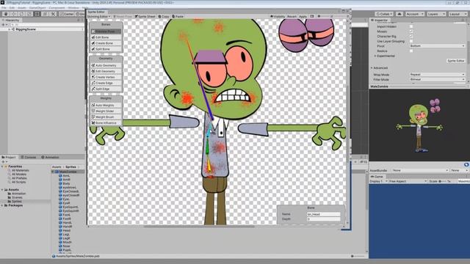Select RiggingScene in Hierarchy
This screenshot has height=264, width=470.
[x=26, y=29]
